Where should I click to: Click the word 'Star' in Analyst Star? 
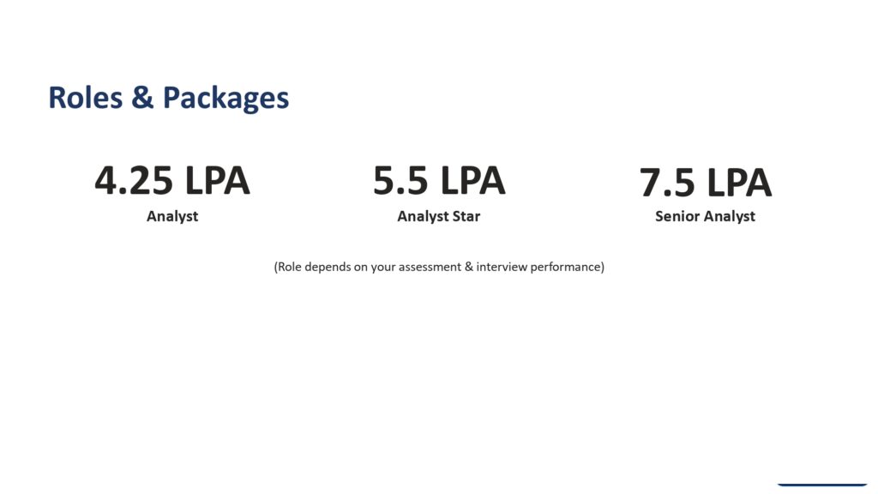(x=466, y=216)
